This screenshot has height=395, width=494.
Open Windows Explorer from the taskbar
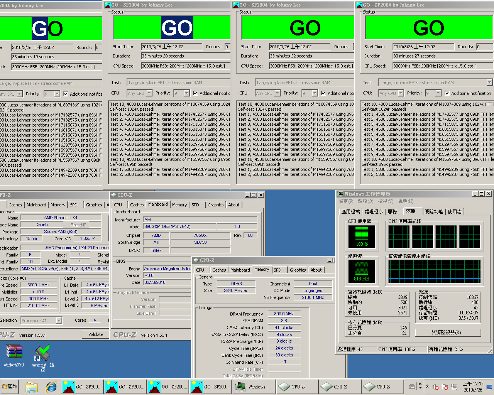(x=32, y=387)
